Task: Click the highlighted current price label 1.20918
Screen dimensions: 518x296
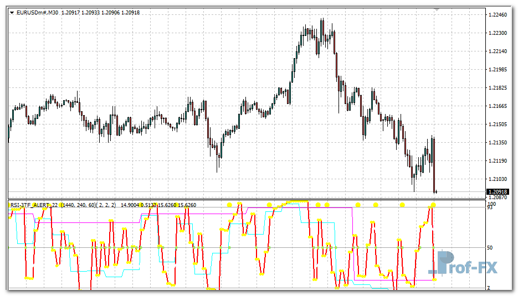Action: (x=497, y=192)
